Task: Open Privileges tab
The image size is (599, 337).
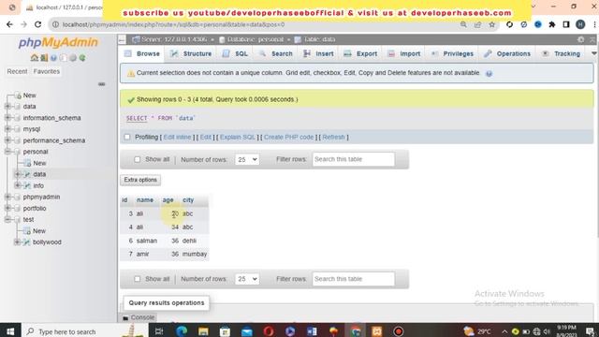Action: (x=452, y=54)
